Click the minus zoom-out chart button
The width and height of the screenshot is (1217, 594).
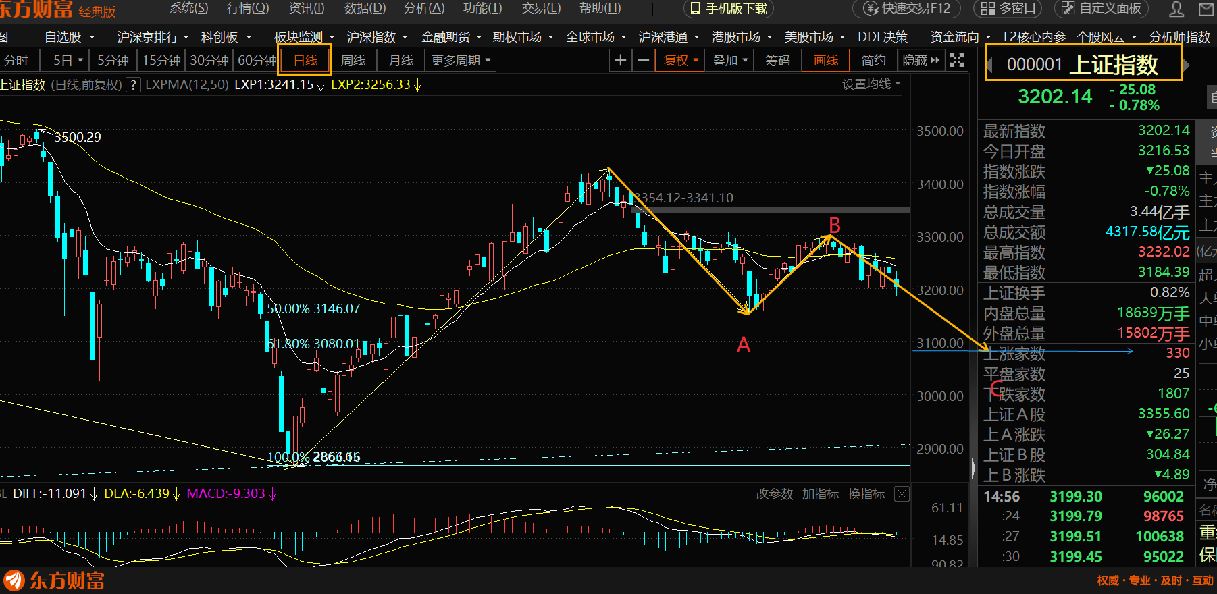click(x=643, y=61)
